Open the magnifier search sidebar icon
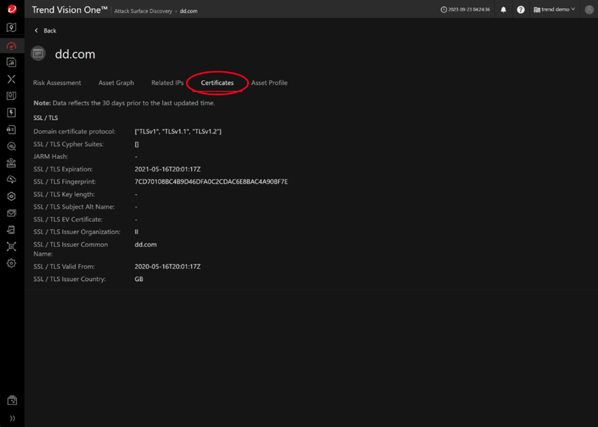The image size is (598, 427). click(x=11, y=146)
